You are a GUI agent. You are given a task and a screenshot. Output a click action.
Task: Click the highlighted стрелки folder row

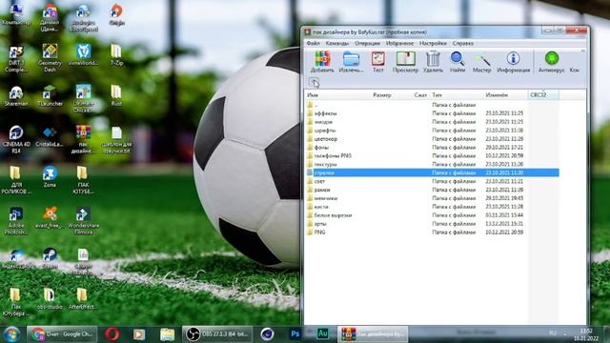[432, 172]
